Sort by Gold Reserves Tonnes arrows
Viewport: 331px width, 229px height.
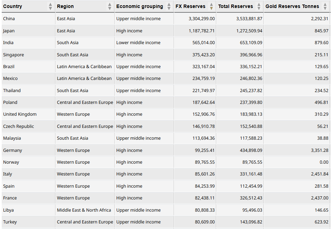pyautogui.click(x=325, y=6)
